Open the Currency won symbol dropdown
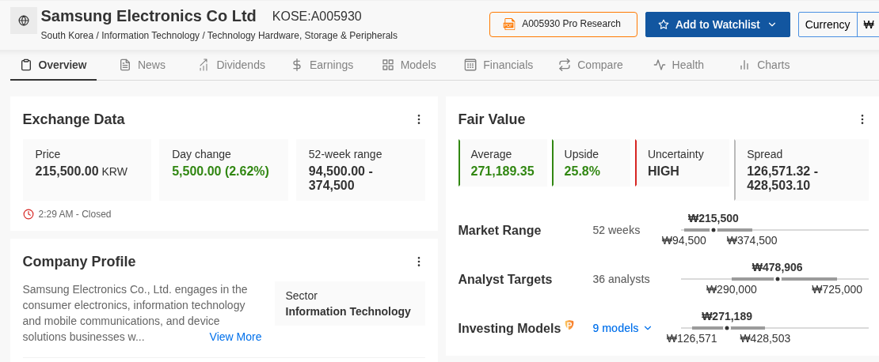 [869, 25]
